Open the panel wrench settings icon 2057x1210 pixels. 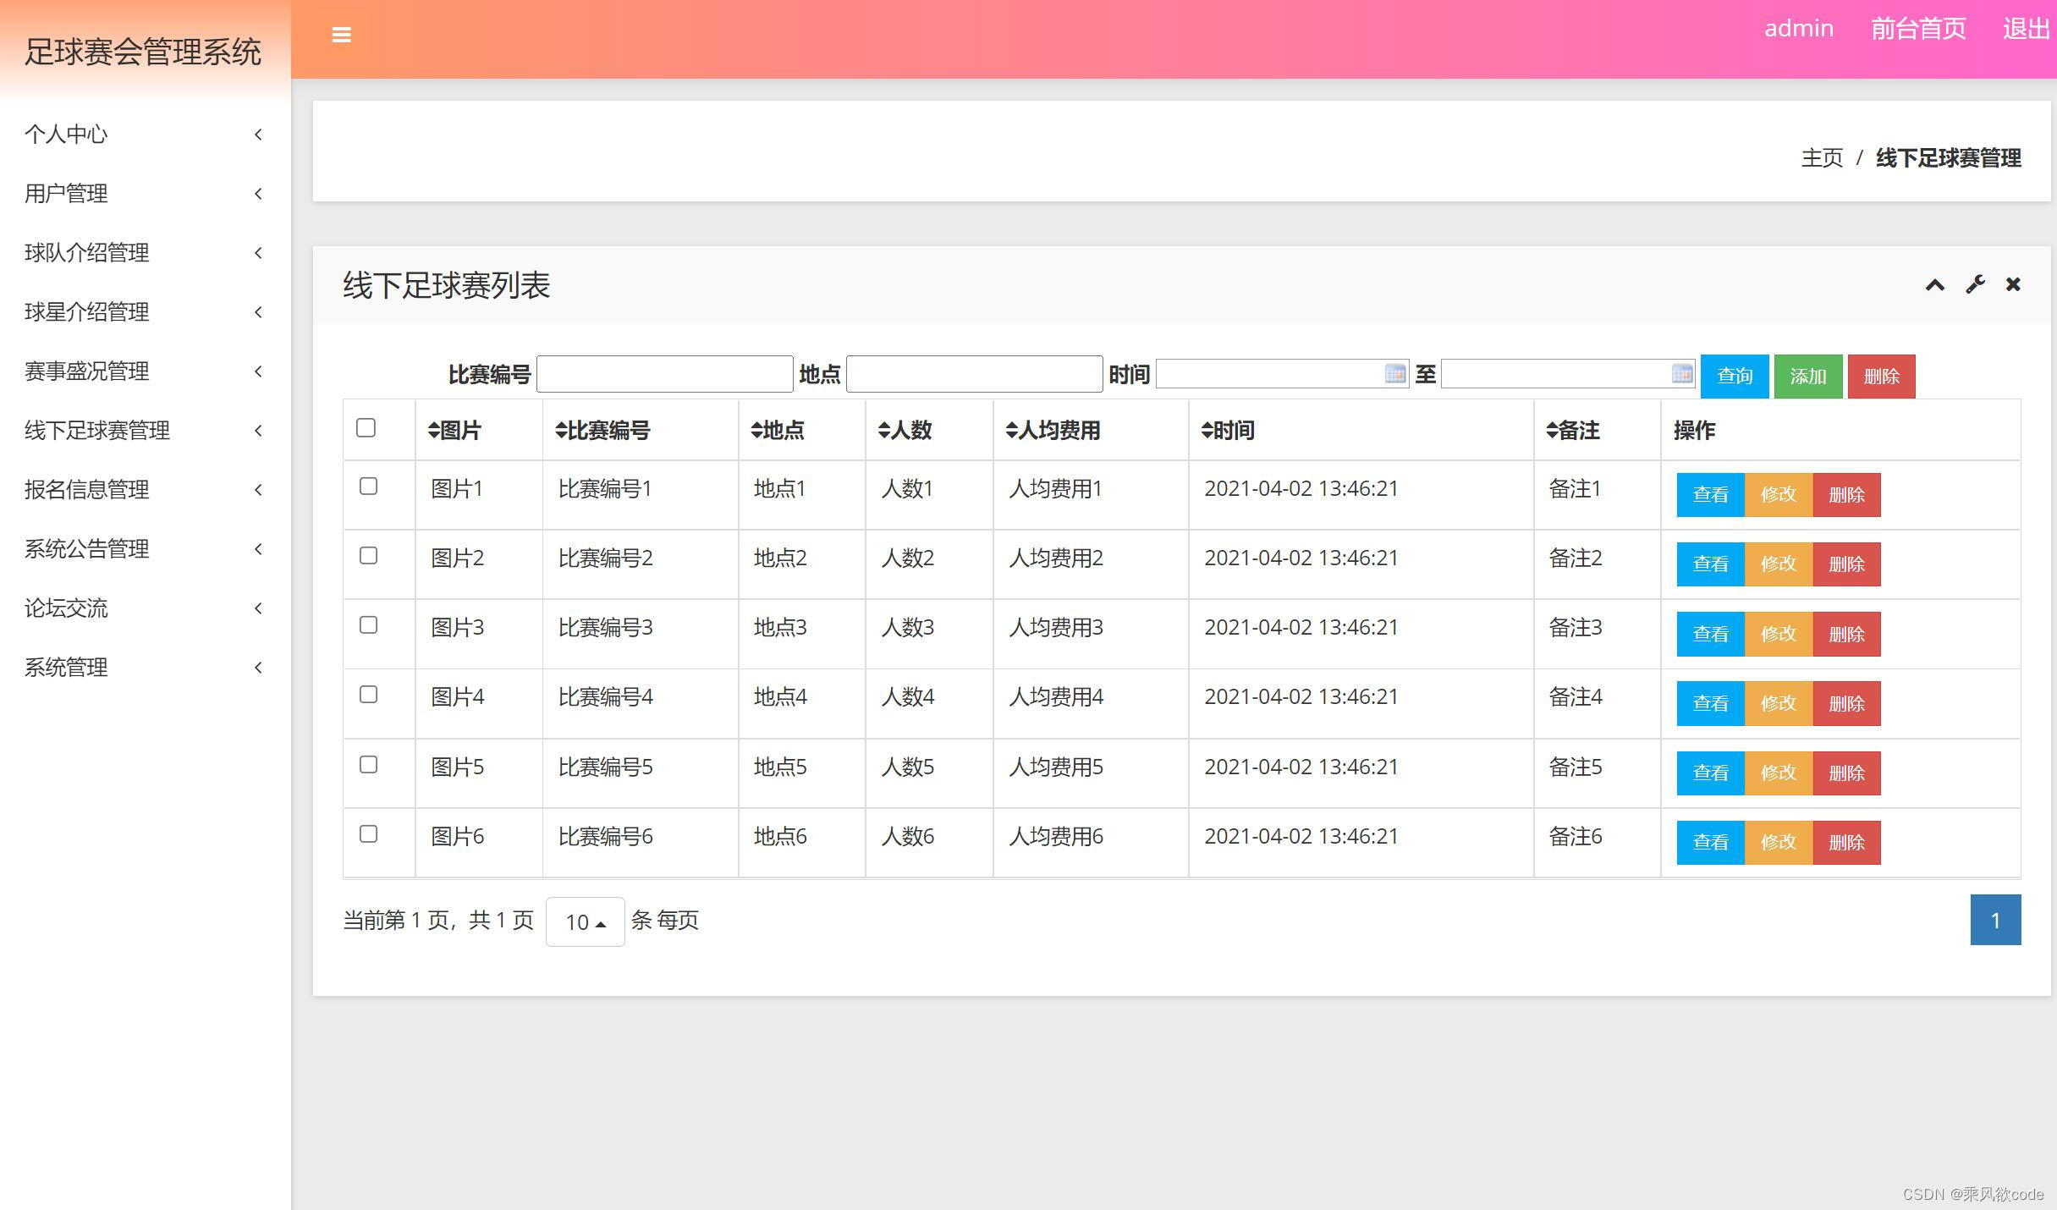point(1974,285)
